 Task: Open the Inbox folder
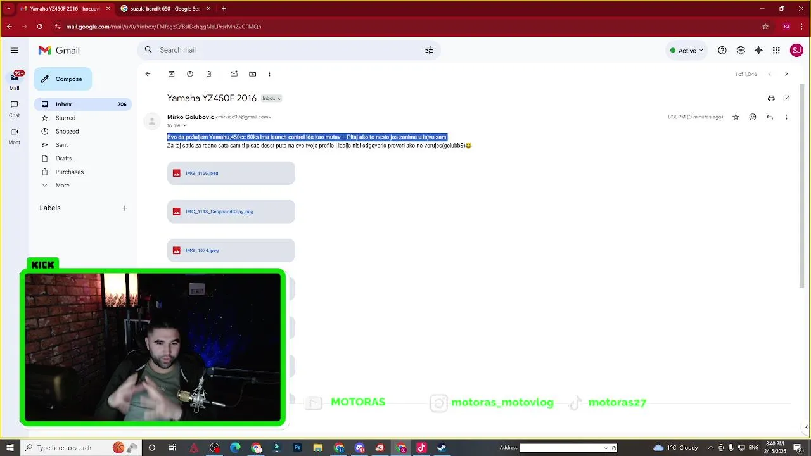point(82,104)
